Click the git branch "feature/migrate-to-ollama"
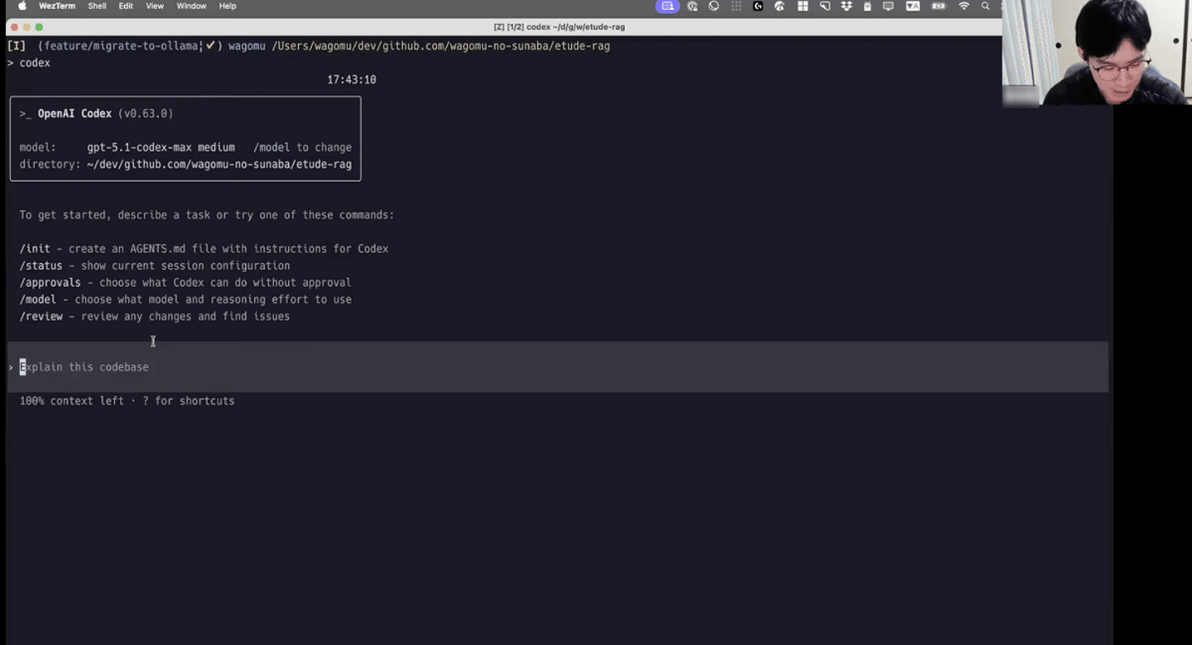 point(121,46)
